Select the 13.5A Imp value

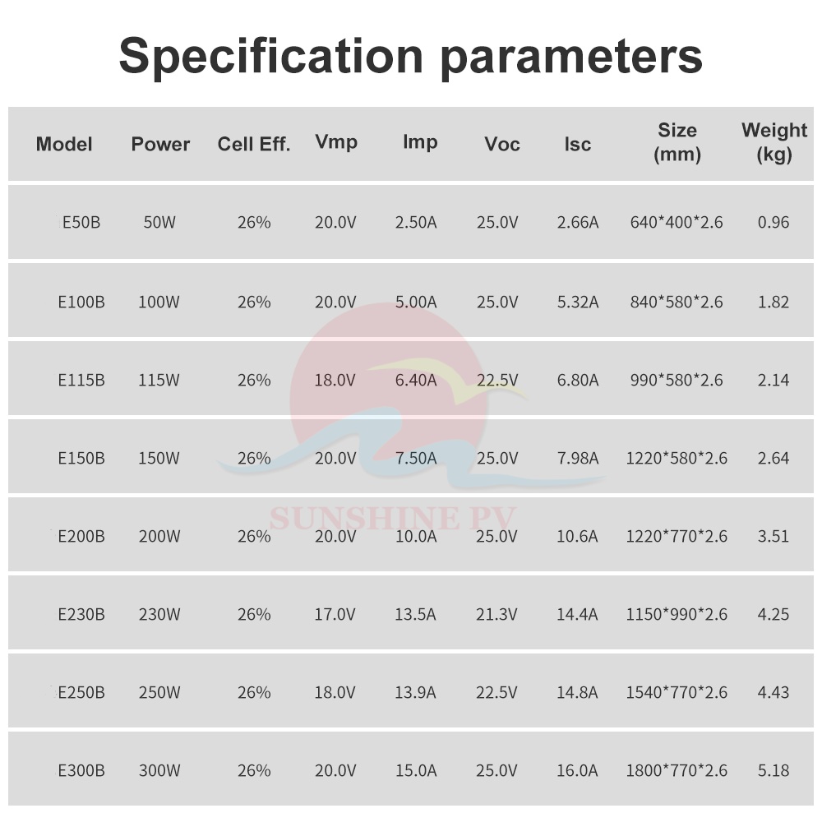[x=415, y=614]
